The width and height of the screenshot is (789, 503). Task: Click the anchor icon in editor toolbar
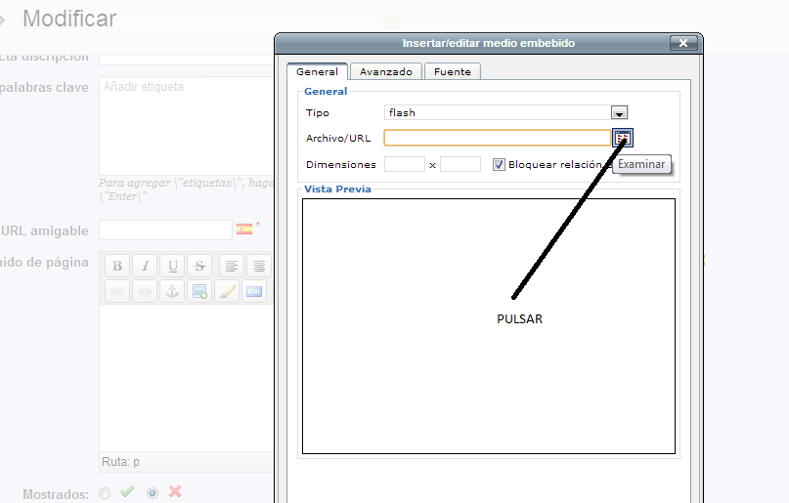point(172,291)
